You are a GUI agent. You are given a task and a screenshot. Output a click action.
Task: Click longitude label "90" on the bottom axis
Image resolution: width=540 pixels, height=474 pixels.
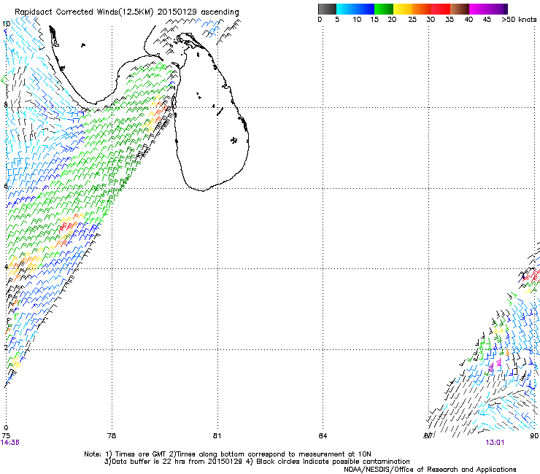pyautogui.click(x=534, y=436)
